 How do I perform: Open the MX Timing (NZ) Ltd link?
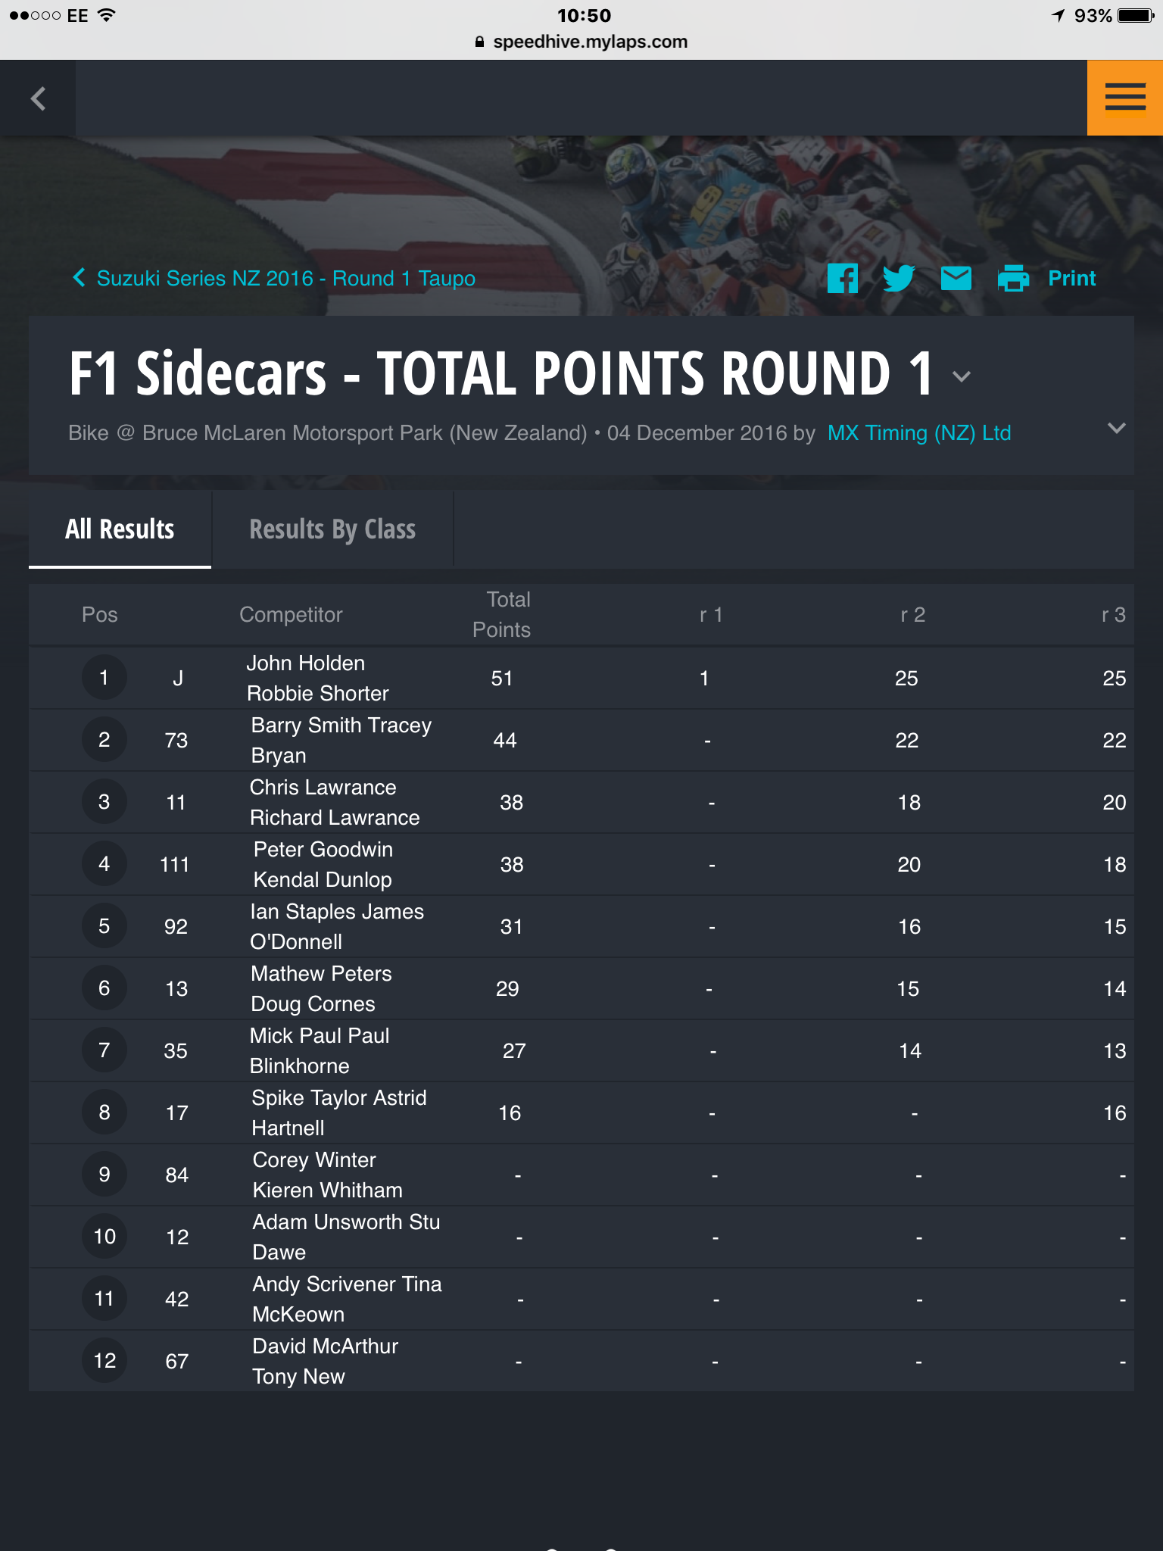click(919, 432)
